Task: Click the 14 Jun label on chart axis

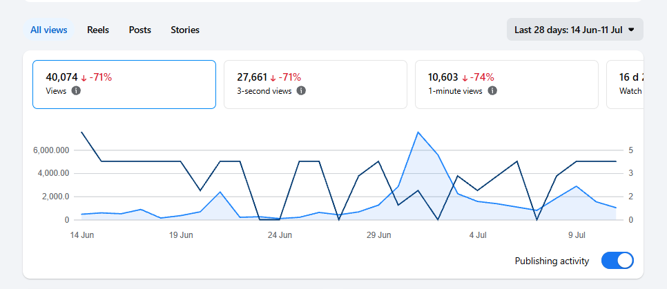Action: point(81,235)
